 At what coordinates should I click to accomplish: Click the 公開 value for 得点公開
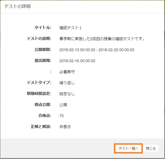pos(63,105)
